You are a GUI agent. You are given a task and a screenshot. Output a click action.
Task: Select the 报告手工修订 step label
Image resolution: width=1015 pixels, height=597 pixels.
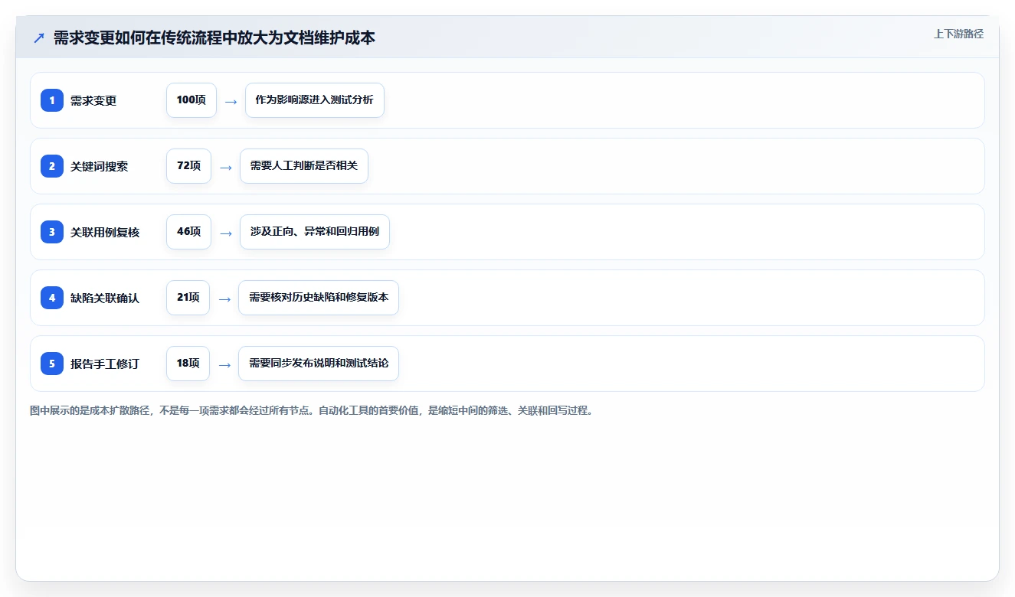105,364
